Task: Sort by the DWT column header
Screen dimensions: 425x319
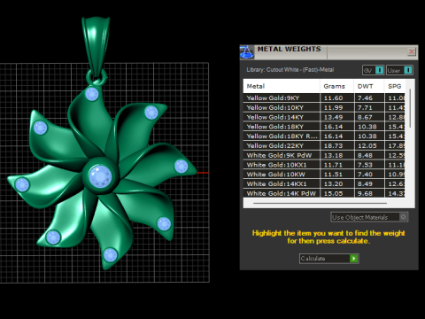Action: coord(369,86)
